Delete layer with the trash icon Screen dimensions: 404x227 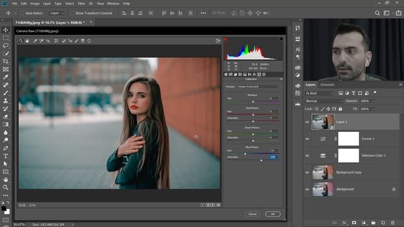click(393, 223)
